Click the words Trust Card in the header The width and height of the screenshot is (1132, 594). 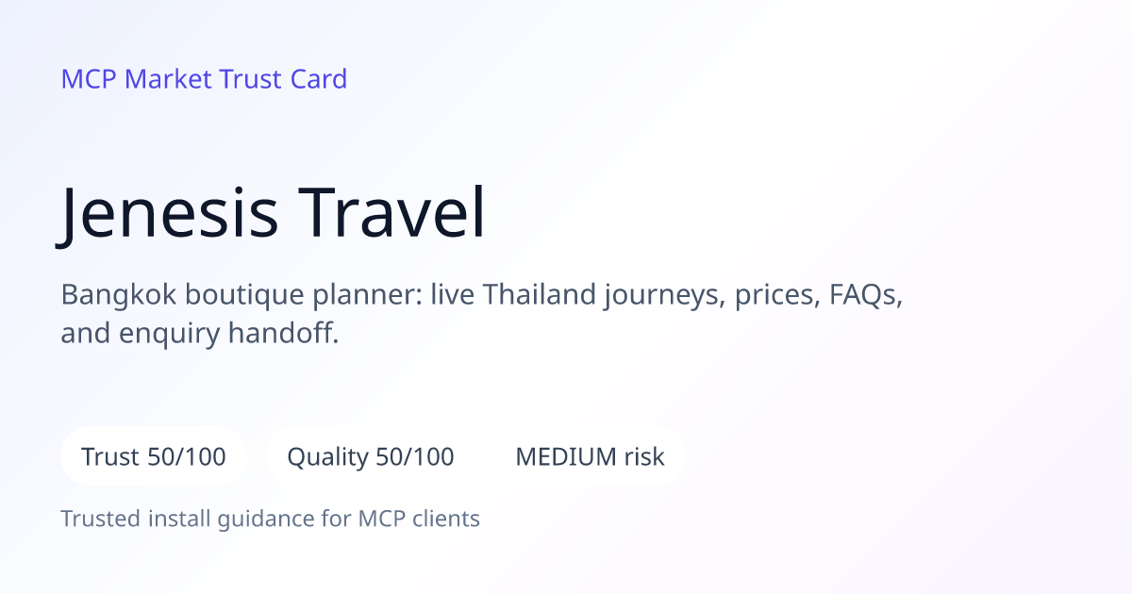click(x=283, y=79)
